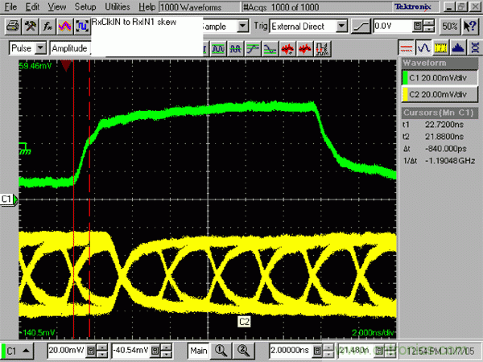The height and width of the screenshot is (362, 483).
Task: Click the red cursor lines readout icon
Action: (407, 48)
